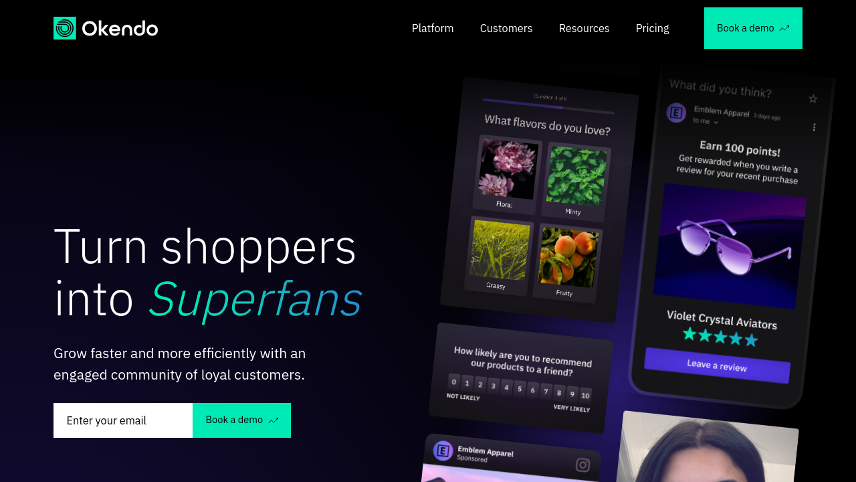Expand the 'to me' chevron in email
Image resolution: width=856 pixels, height=482 pixels.
pos(716,123)
